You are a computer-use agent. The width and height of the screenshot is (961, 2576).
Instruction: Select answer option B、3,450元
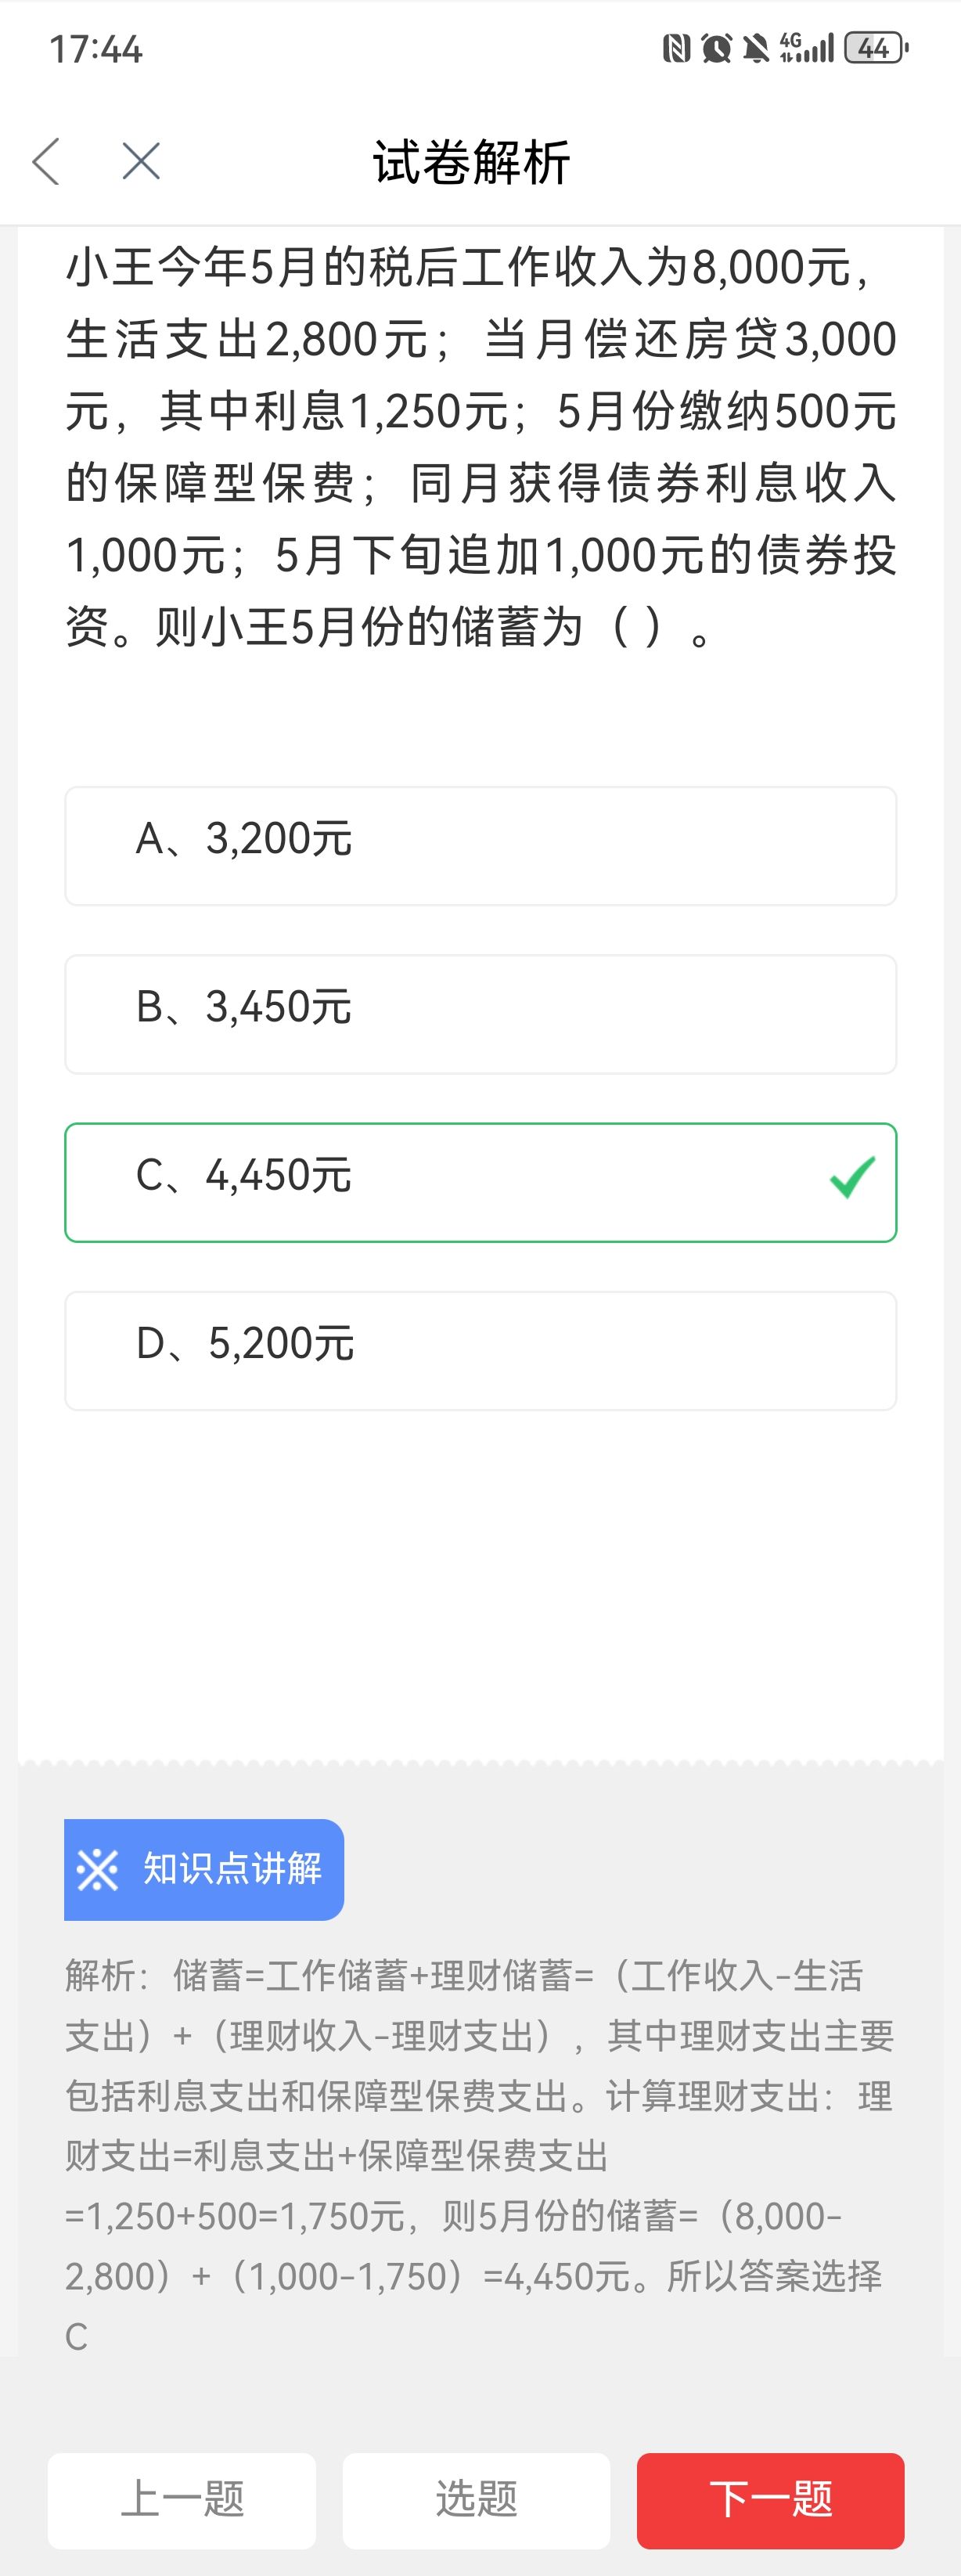point(480,1013)
